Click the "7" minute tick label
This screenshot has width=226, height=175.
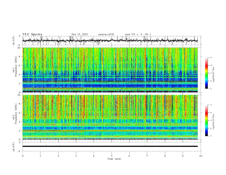click(x=147, y=156)
